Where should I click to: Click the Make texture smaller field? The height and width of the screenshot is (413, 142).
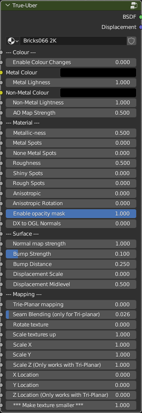point(71,405)
